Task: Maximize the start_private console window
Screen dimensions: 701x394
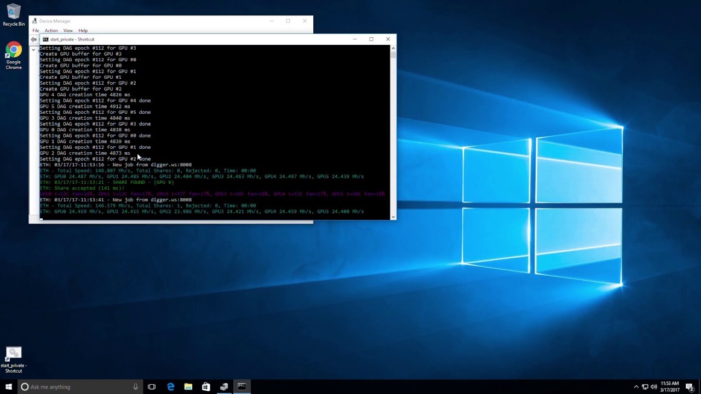Action: tap(371, 39)
